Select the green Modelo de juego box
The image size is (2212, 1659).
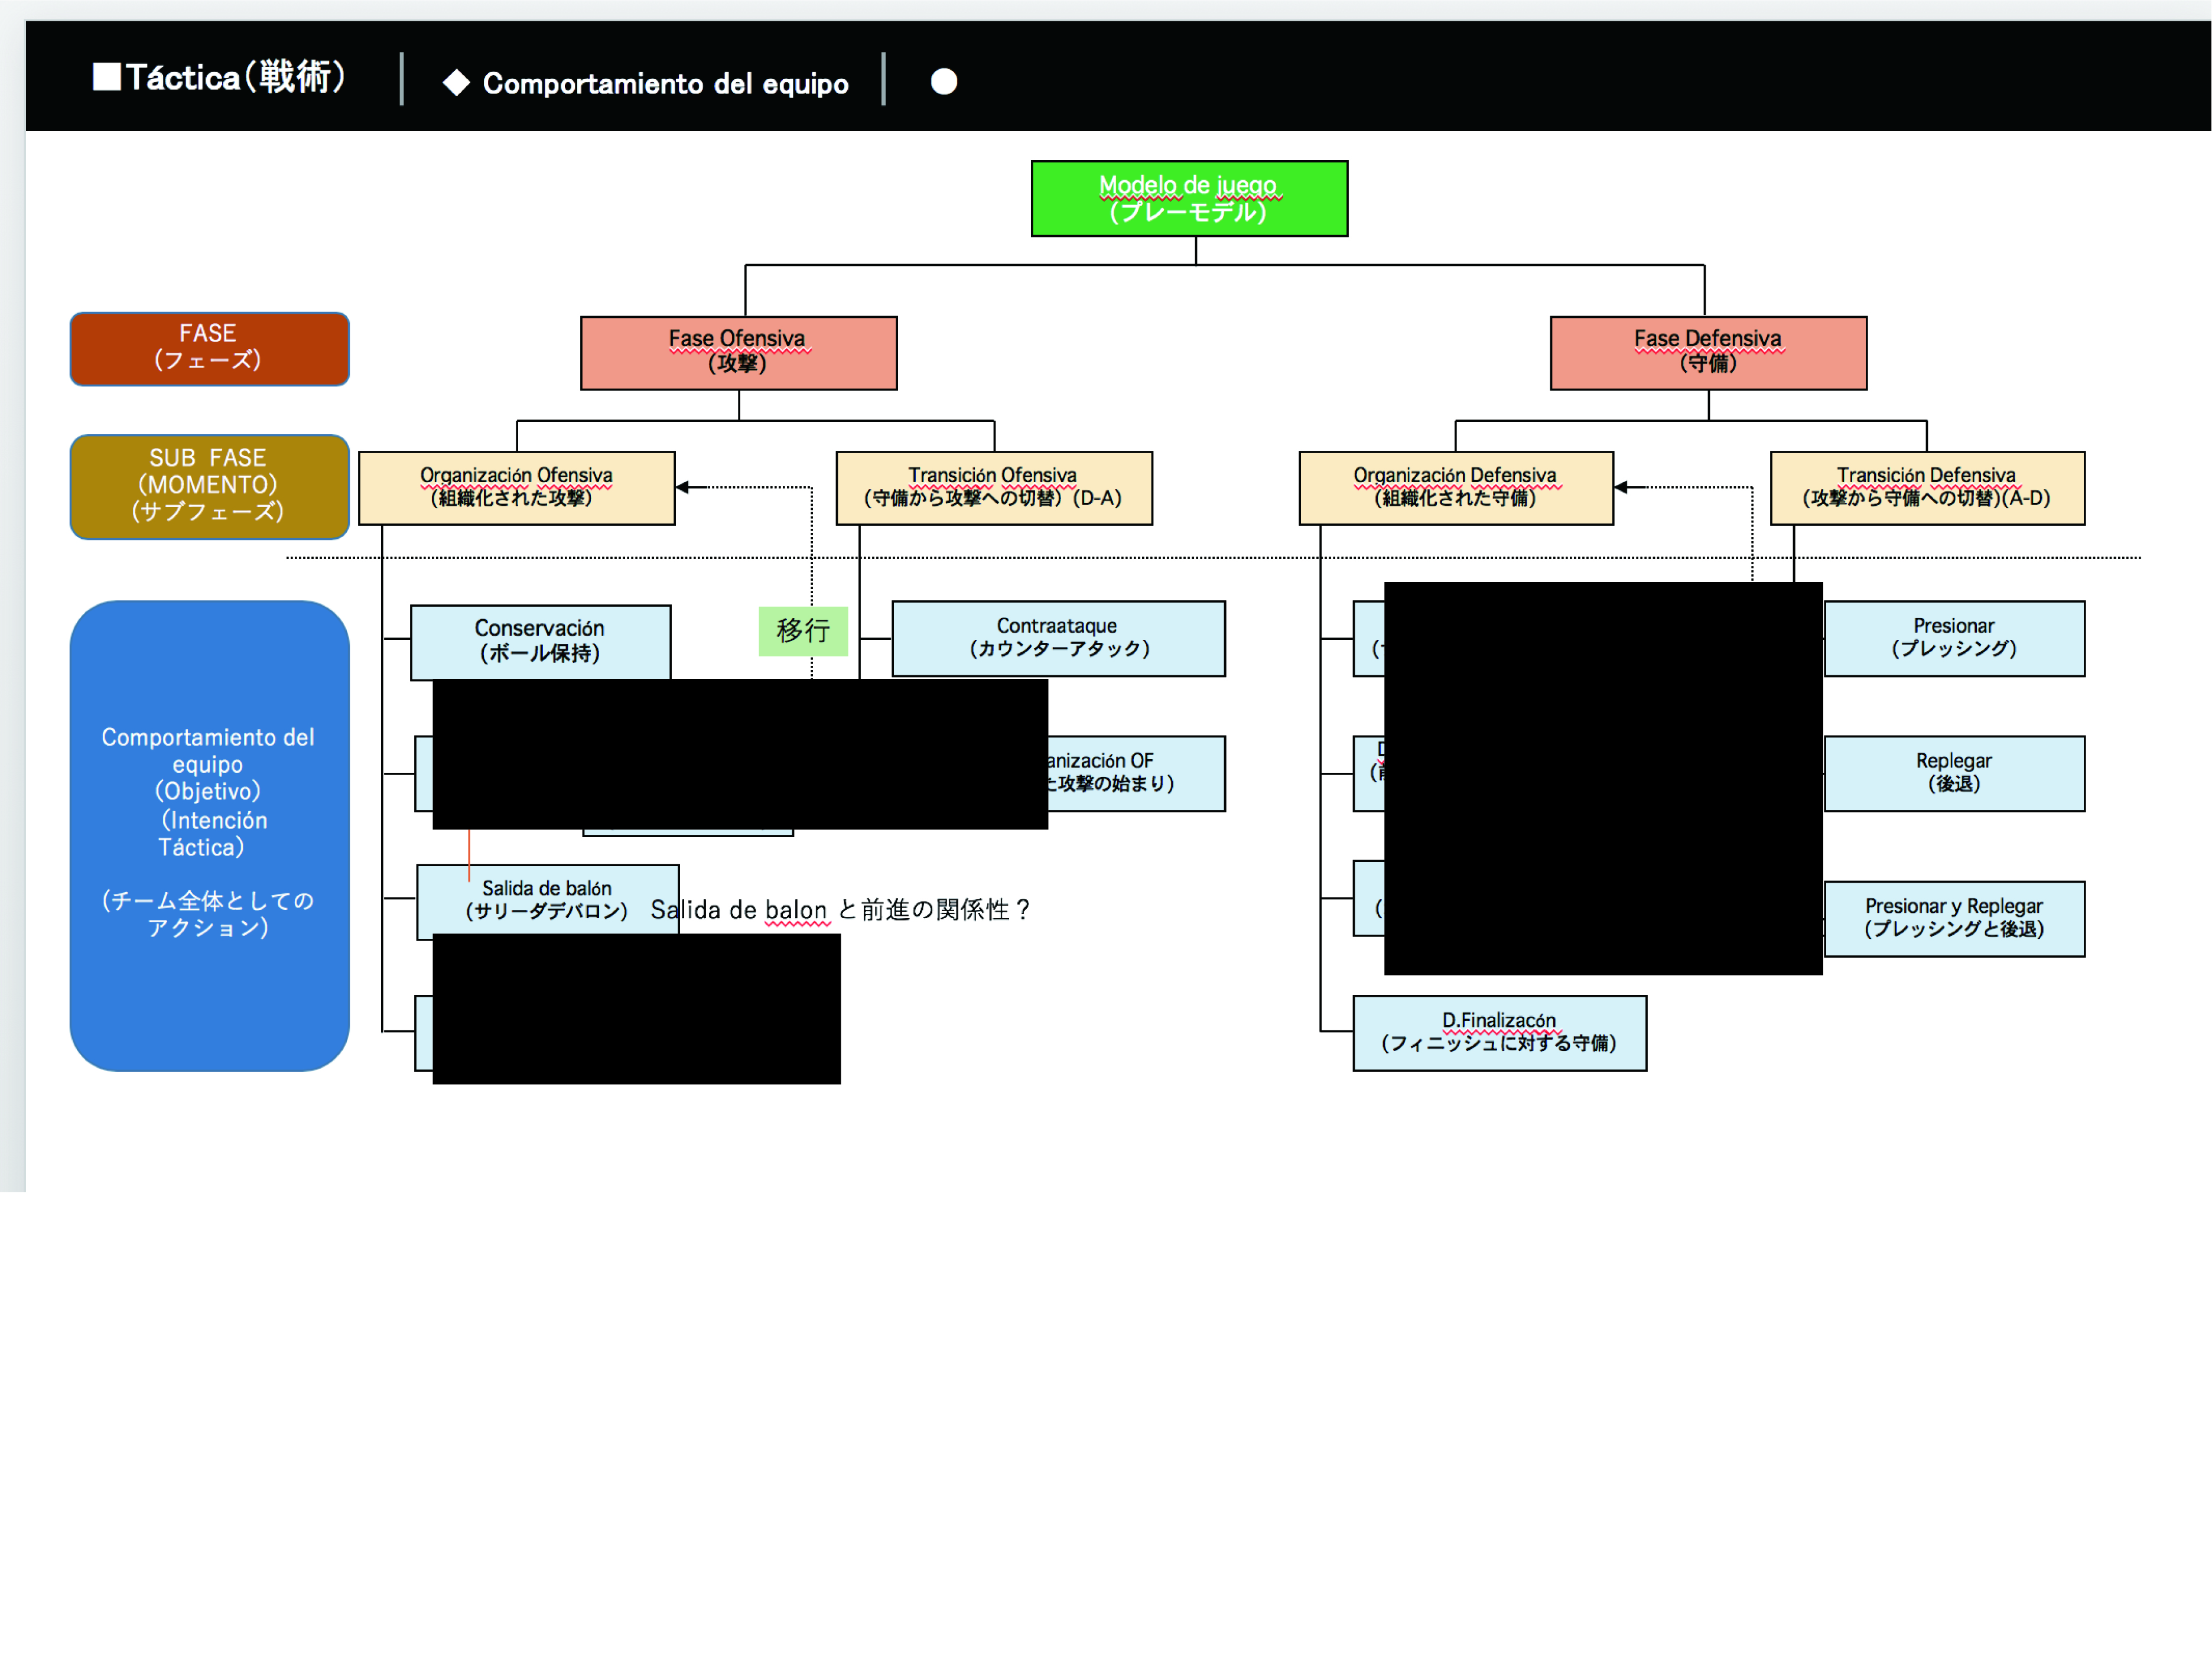tap(1189, 198)
